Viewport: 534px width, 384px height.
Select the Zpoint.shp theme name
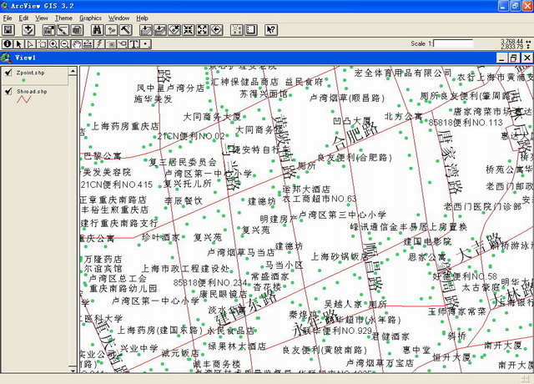coord(30,73)
